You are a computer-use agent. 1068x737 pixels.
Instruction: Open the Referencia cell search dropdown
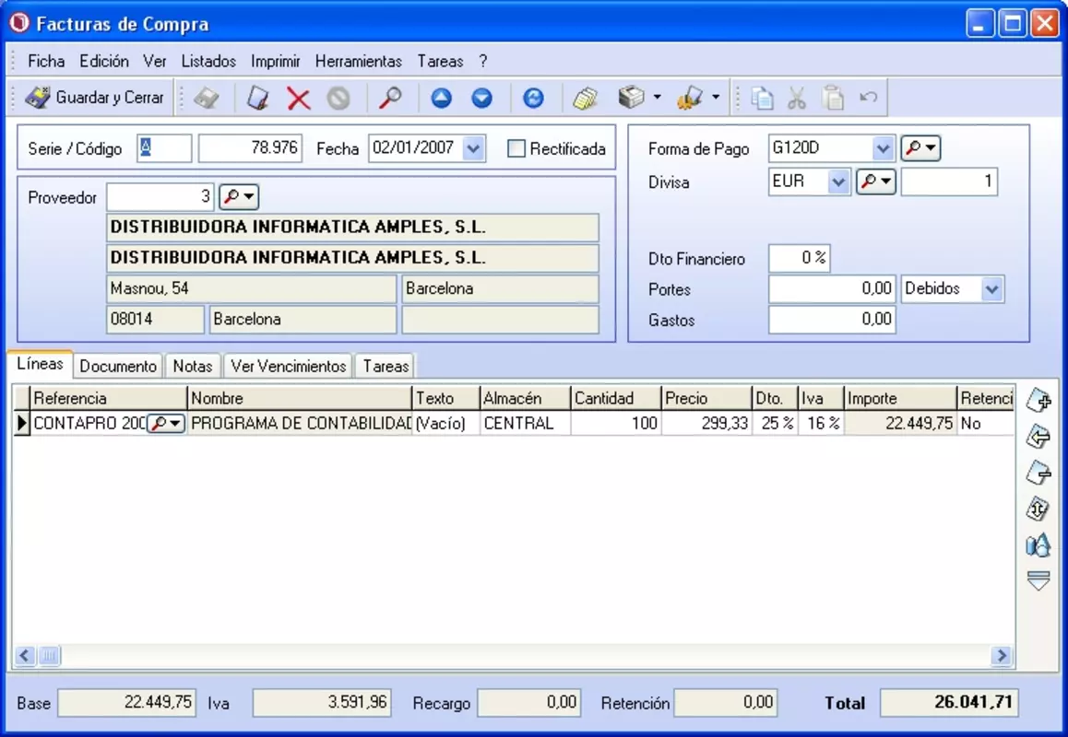coord(165,423)
